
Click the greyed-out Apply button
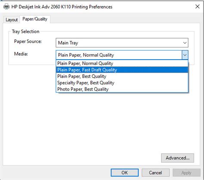tap(186, 173)
